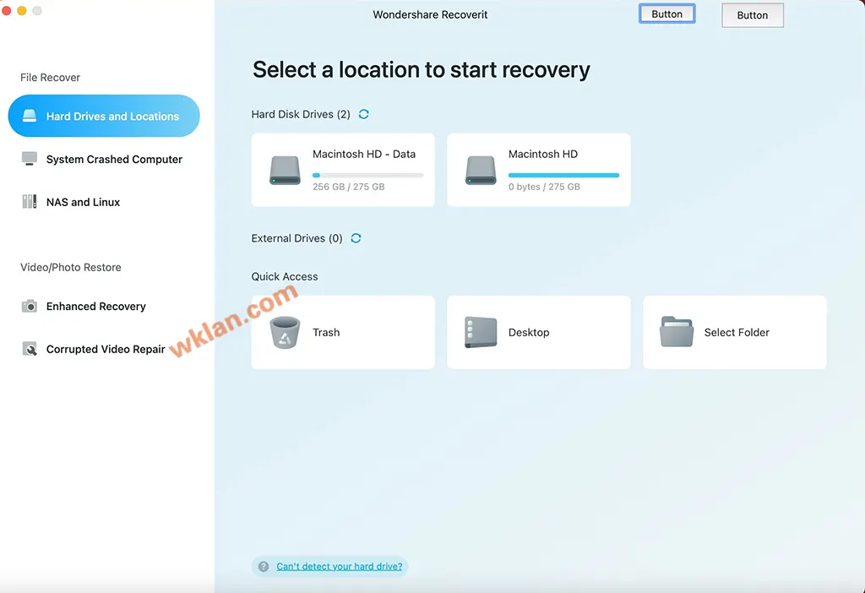Image resolution: width=865 pixels, height=593 pixels.
Task: Click the Macintosh HD - Data usage bar
Action: tap(368, 176)
